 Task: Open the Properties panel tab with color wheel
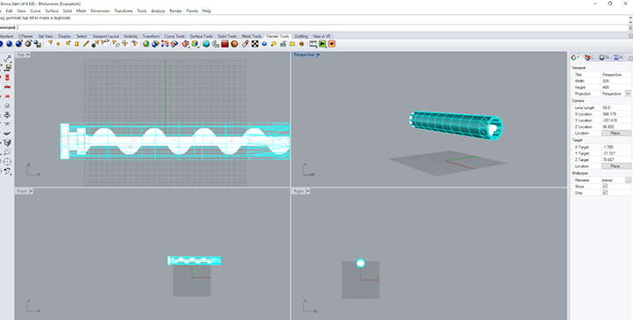(x=576, y=58)
